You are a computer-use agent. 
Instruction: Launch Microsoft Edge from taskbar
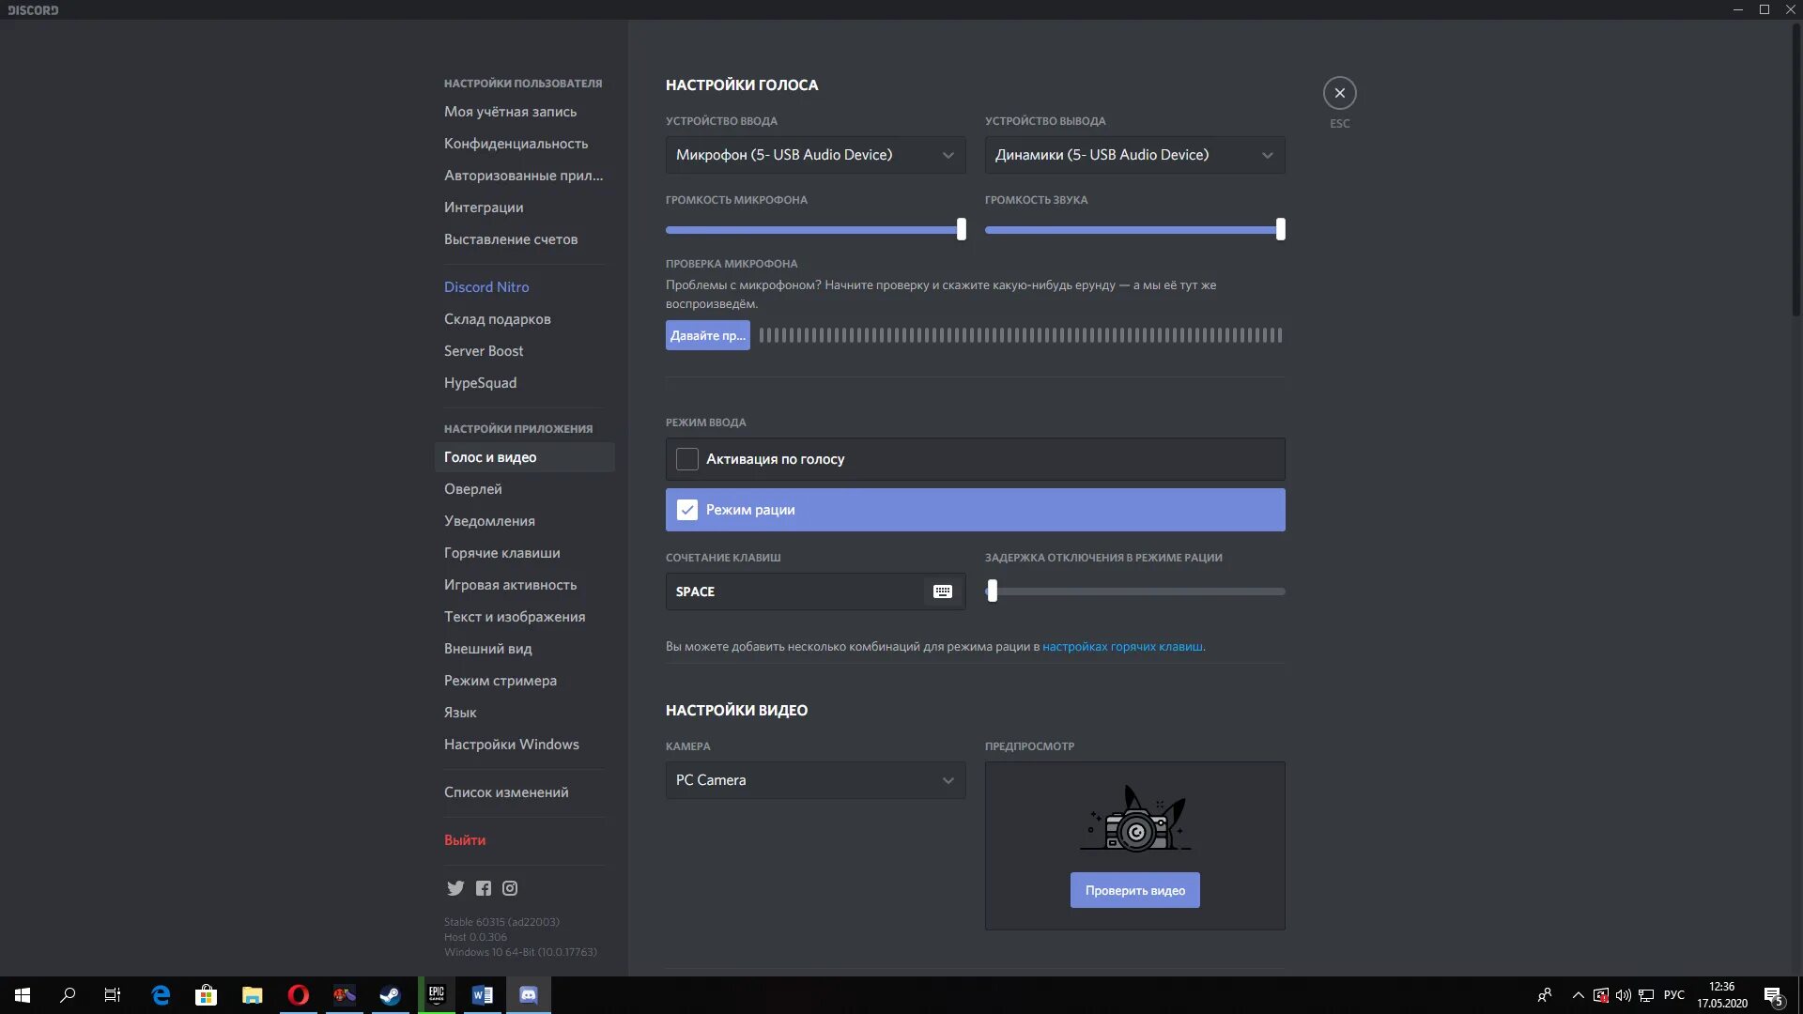click(x=161, y=995)
